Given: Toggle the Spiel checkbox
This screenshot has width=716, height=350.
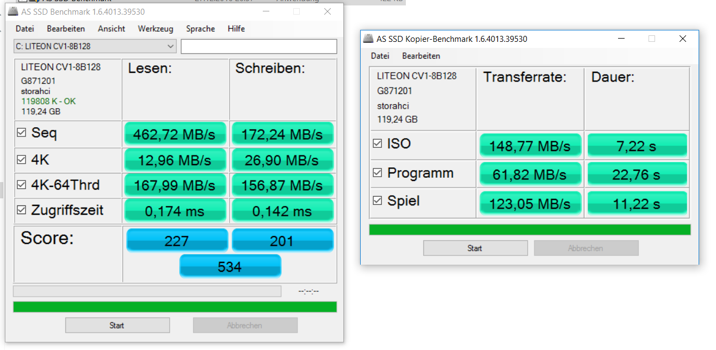Looking at the screenshot, I should 378,201.
